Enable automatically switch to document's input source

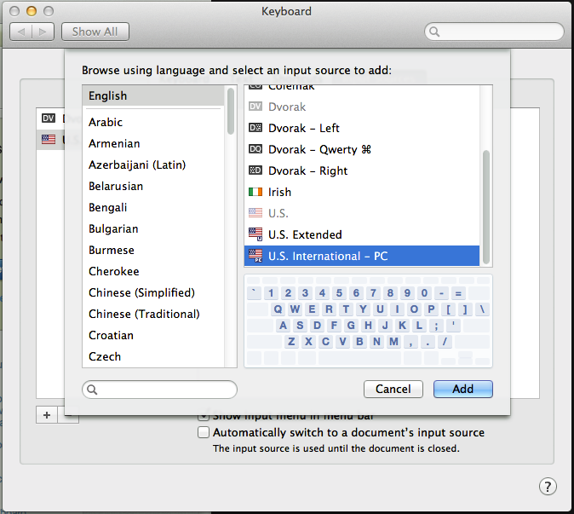pos(204,432)
